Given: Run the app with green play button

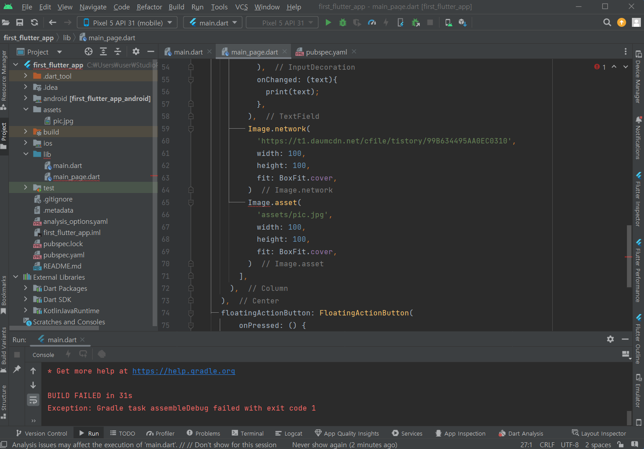Looking at the screenshot, I should (328, 23).
